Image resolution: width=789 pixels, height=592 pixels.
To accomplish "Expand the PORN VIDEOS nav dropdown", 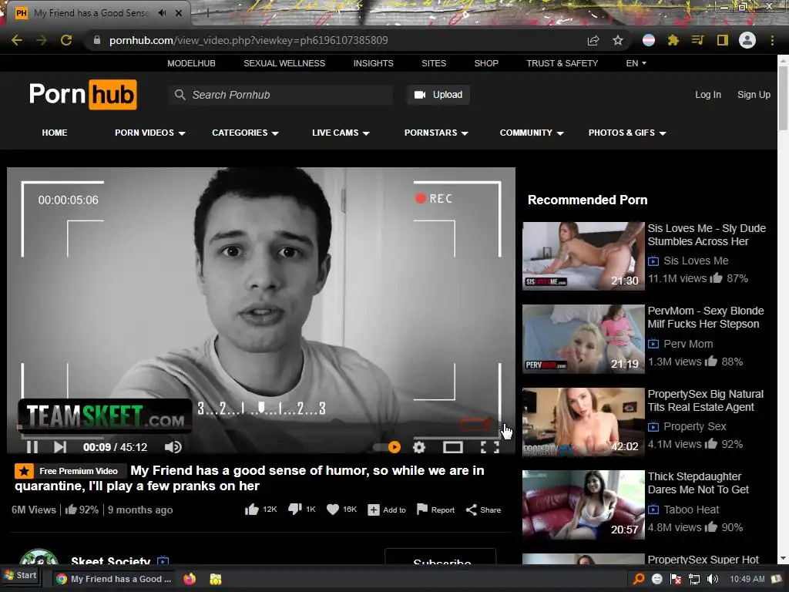I will pos(150,133).
